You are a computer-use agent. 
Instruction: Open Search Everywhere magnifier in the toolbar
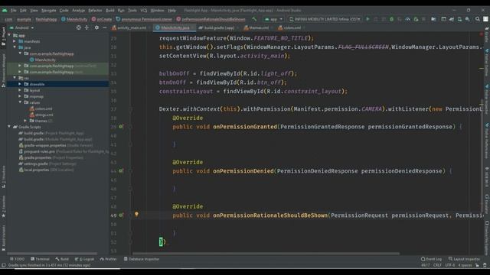(x=478, y=19)
